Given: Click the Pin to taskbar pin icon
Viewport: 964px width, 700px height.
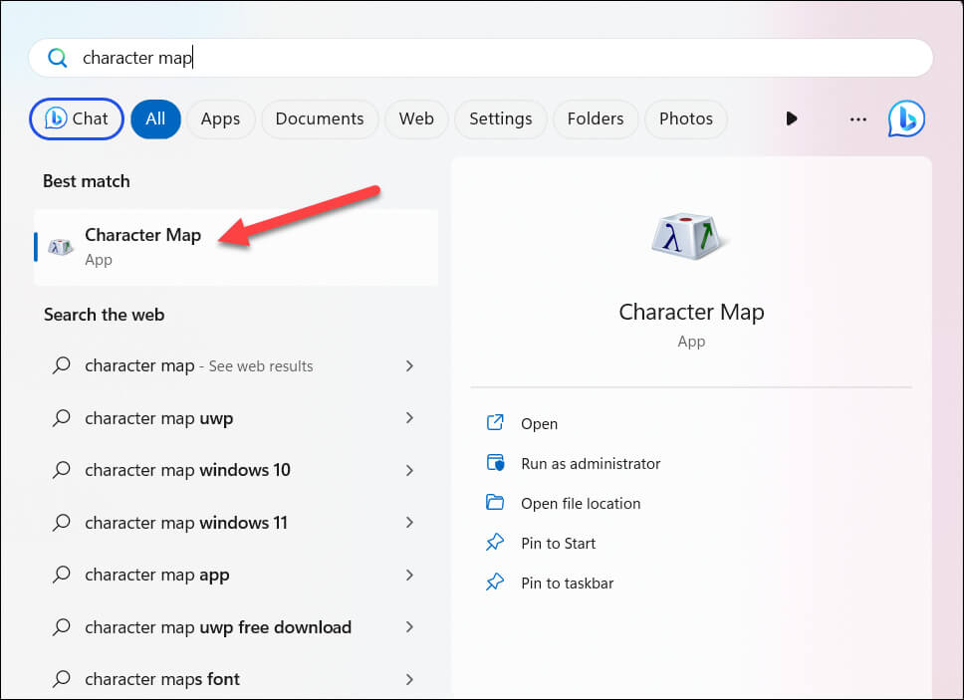Looking at the screenshot, I should point(495,582).
